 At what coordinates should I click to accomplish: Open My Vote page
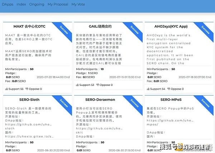[x=78, y=4]
